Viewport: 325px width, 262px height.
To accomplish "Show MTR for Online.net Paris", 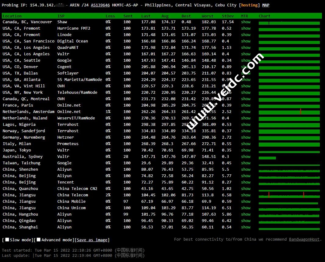I will 246,105.
